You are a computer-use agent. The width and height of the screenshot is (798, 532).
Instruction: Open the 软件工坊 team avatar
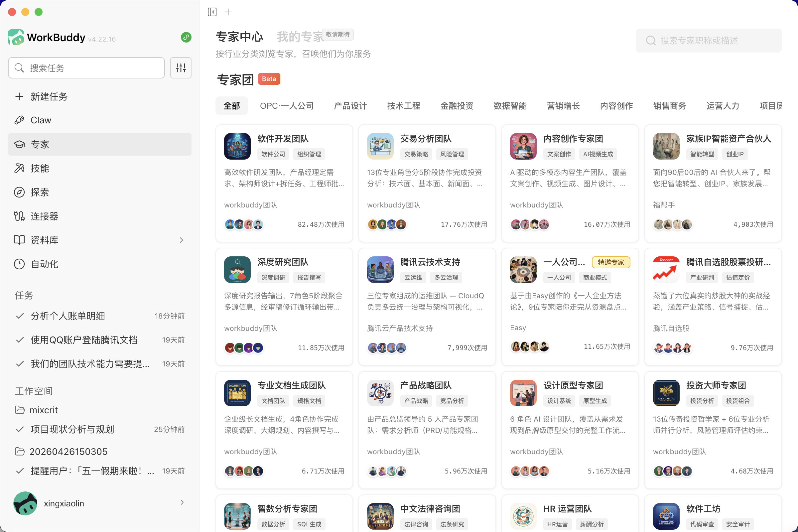[x=666, y=516]
